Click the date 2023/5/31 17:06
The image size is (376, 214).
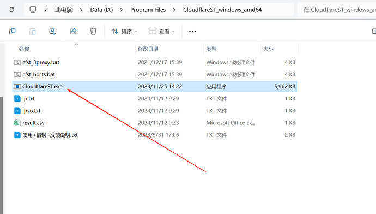click(x=158, y=135)
